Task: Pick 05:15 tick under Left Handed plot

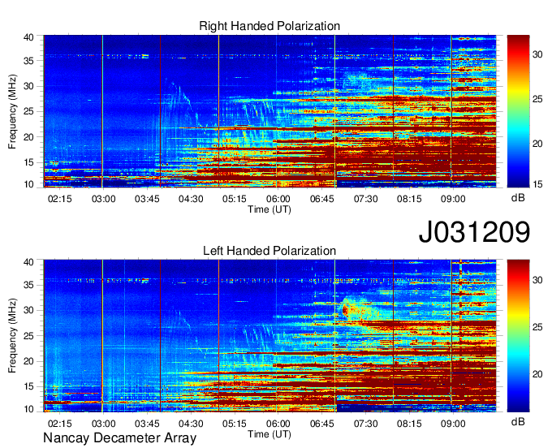Action: 235,424
